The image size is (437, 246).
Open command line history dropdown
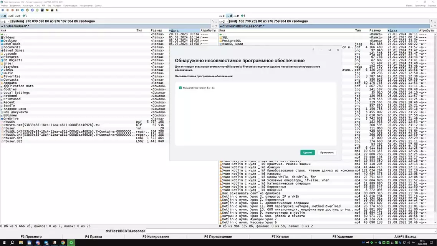(435, 231)
